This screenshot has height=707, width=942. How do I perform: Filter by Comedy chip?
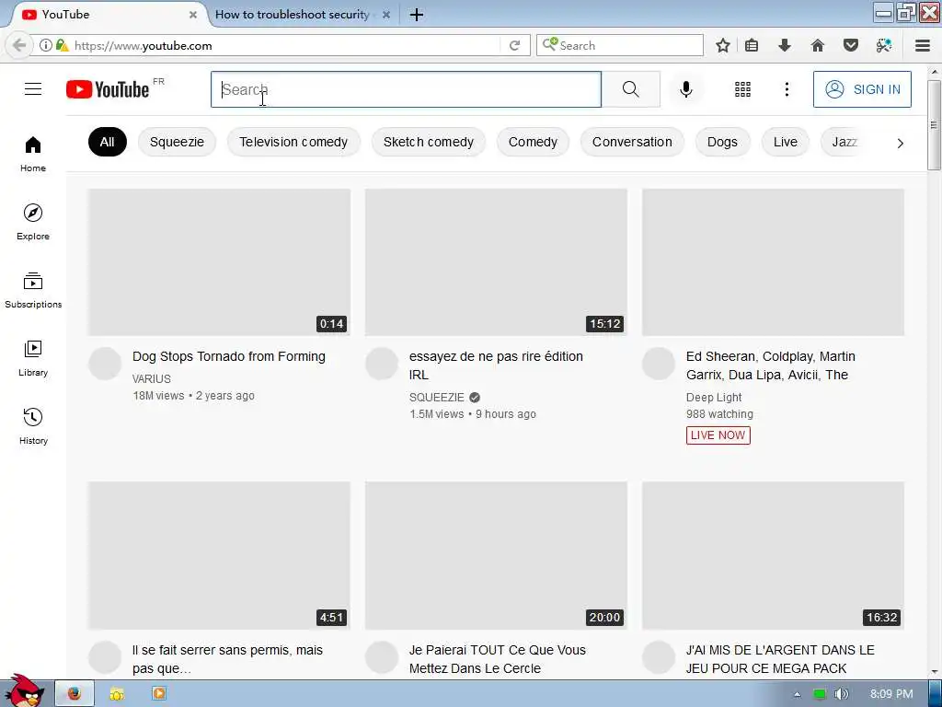(x=533, y=142)
